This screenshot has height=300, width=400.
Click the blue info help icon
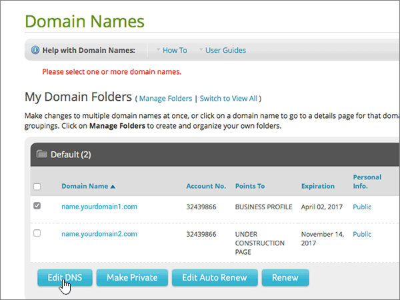[35, 50]
